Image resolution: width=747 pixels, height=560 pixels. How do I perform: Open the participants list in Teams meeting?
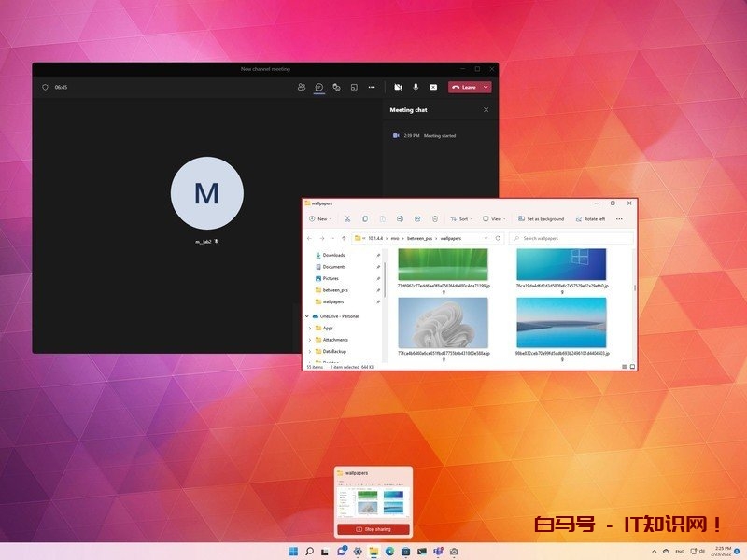302,87
